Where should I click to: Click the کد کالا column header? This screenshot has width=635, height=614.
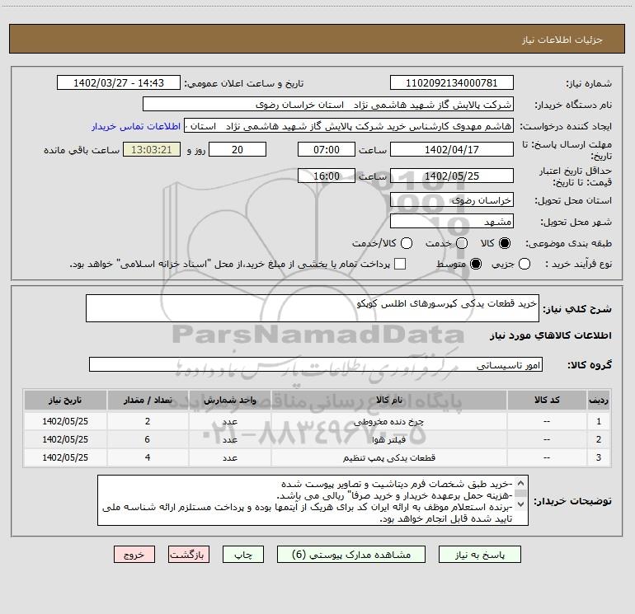coord(547,401)
